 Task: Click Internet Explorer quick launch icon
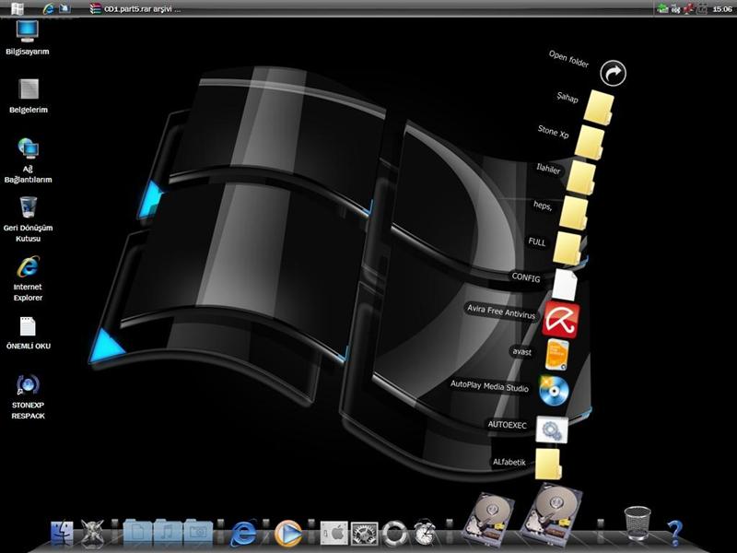point(48,8)
